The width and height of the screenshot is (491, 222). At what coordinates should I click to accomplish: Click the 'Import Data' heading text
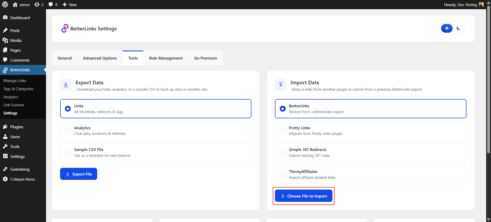pos(305,83)
